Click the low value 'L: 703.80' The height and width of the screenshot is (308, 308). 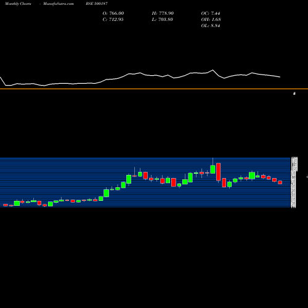[163, 19]
